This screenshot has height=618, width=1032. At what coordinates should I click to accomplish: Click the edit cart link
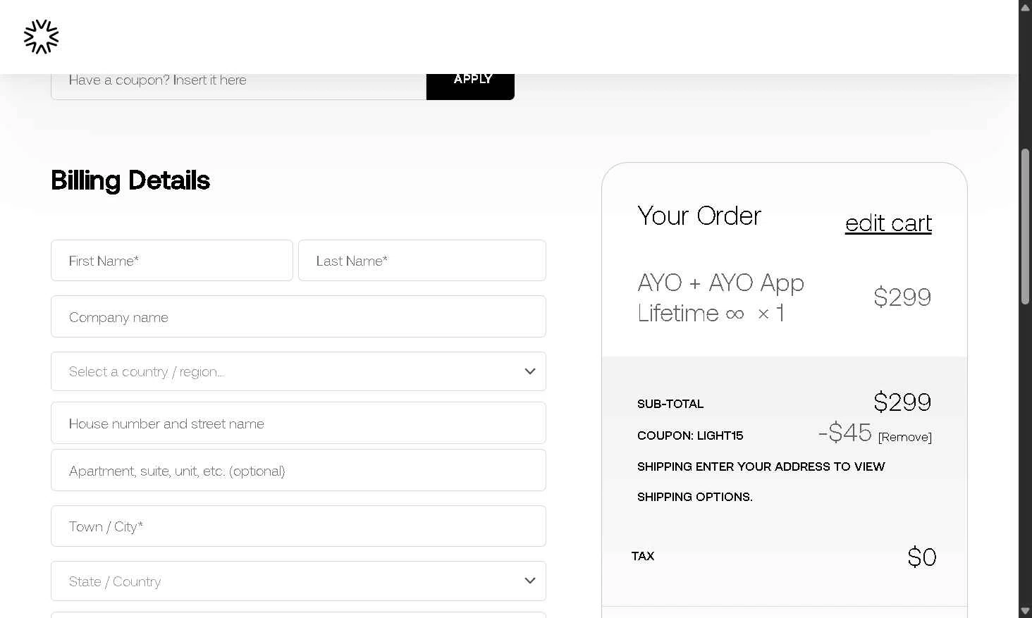click(888, 223)
